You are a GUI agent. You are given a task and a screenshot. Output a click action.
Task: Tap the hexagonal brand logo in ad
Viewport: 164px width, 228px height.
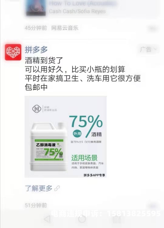tap(37, 109)
